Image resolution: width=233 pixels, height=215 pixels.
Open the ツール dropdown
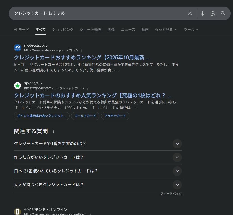coord(191,30)
